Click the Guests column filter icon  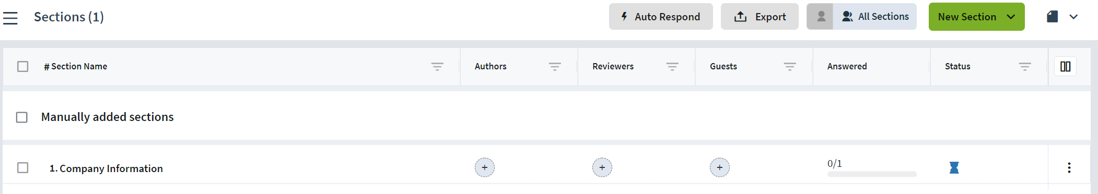(x=790, y=66)
